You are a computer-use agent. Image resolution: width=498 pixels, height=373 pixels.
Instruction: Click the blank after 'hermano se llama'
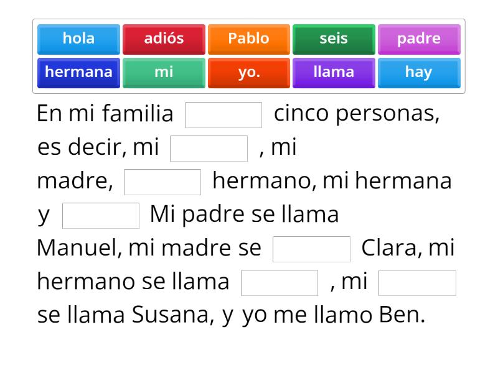(278, 282)
